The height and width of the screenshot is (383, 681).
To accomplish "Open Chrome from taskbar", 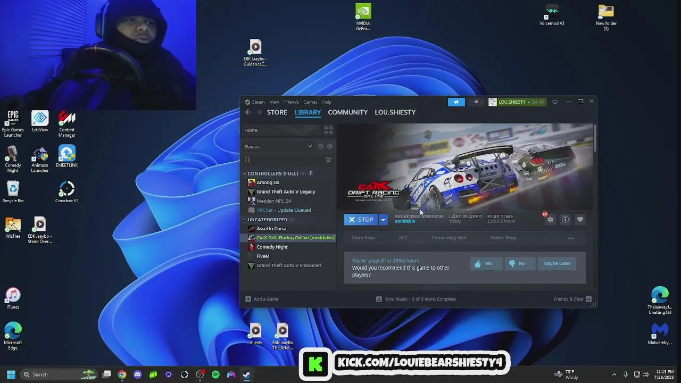I will point(122,374).
